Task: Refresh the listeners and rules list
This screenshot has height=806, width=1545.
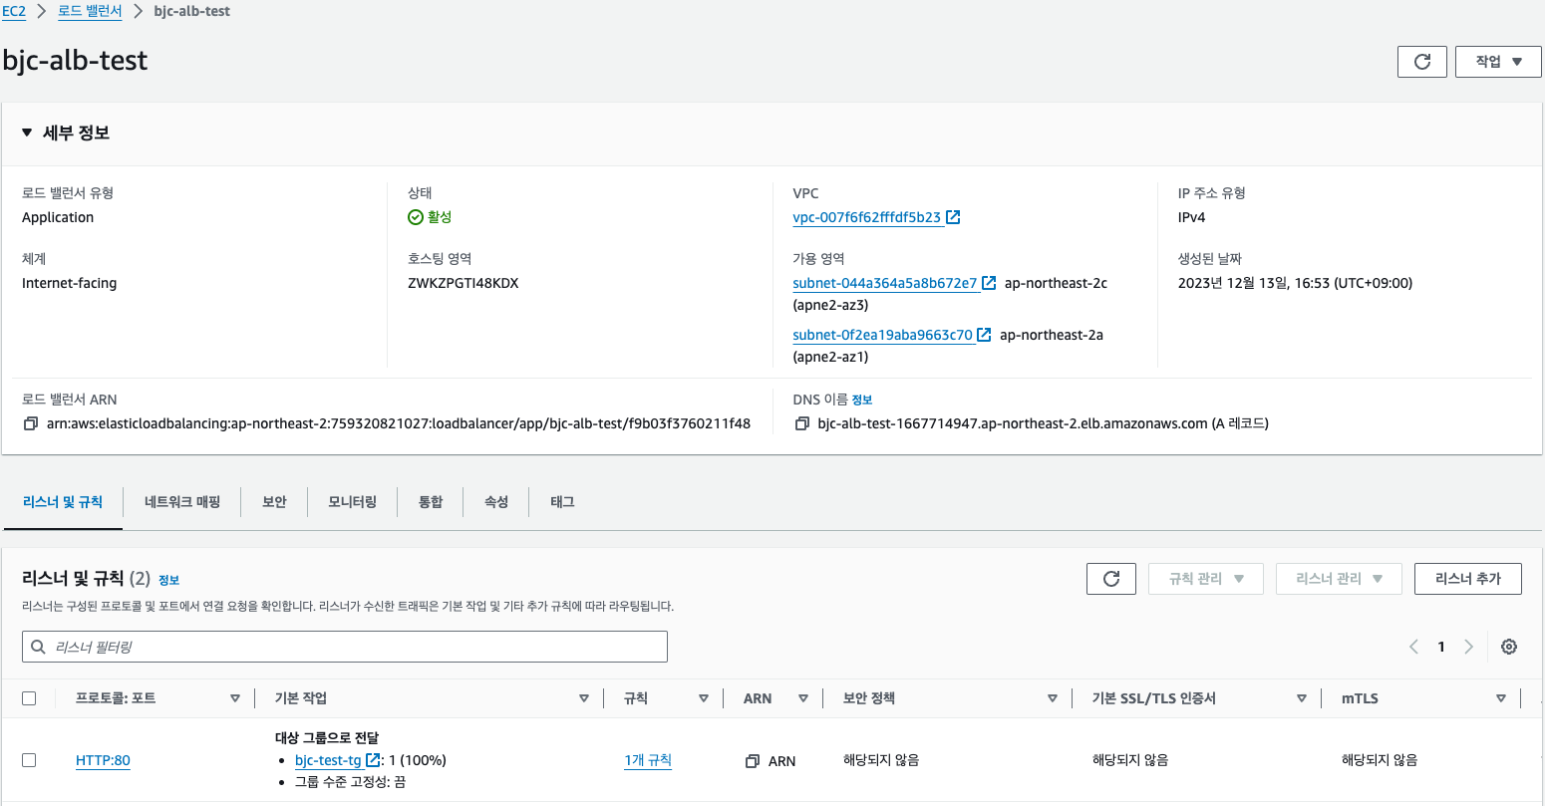Action: point(1111,579)
